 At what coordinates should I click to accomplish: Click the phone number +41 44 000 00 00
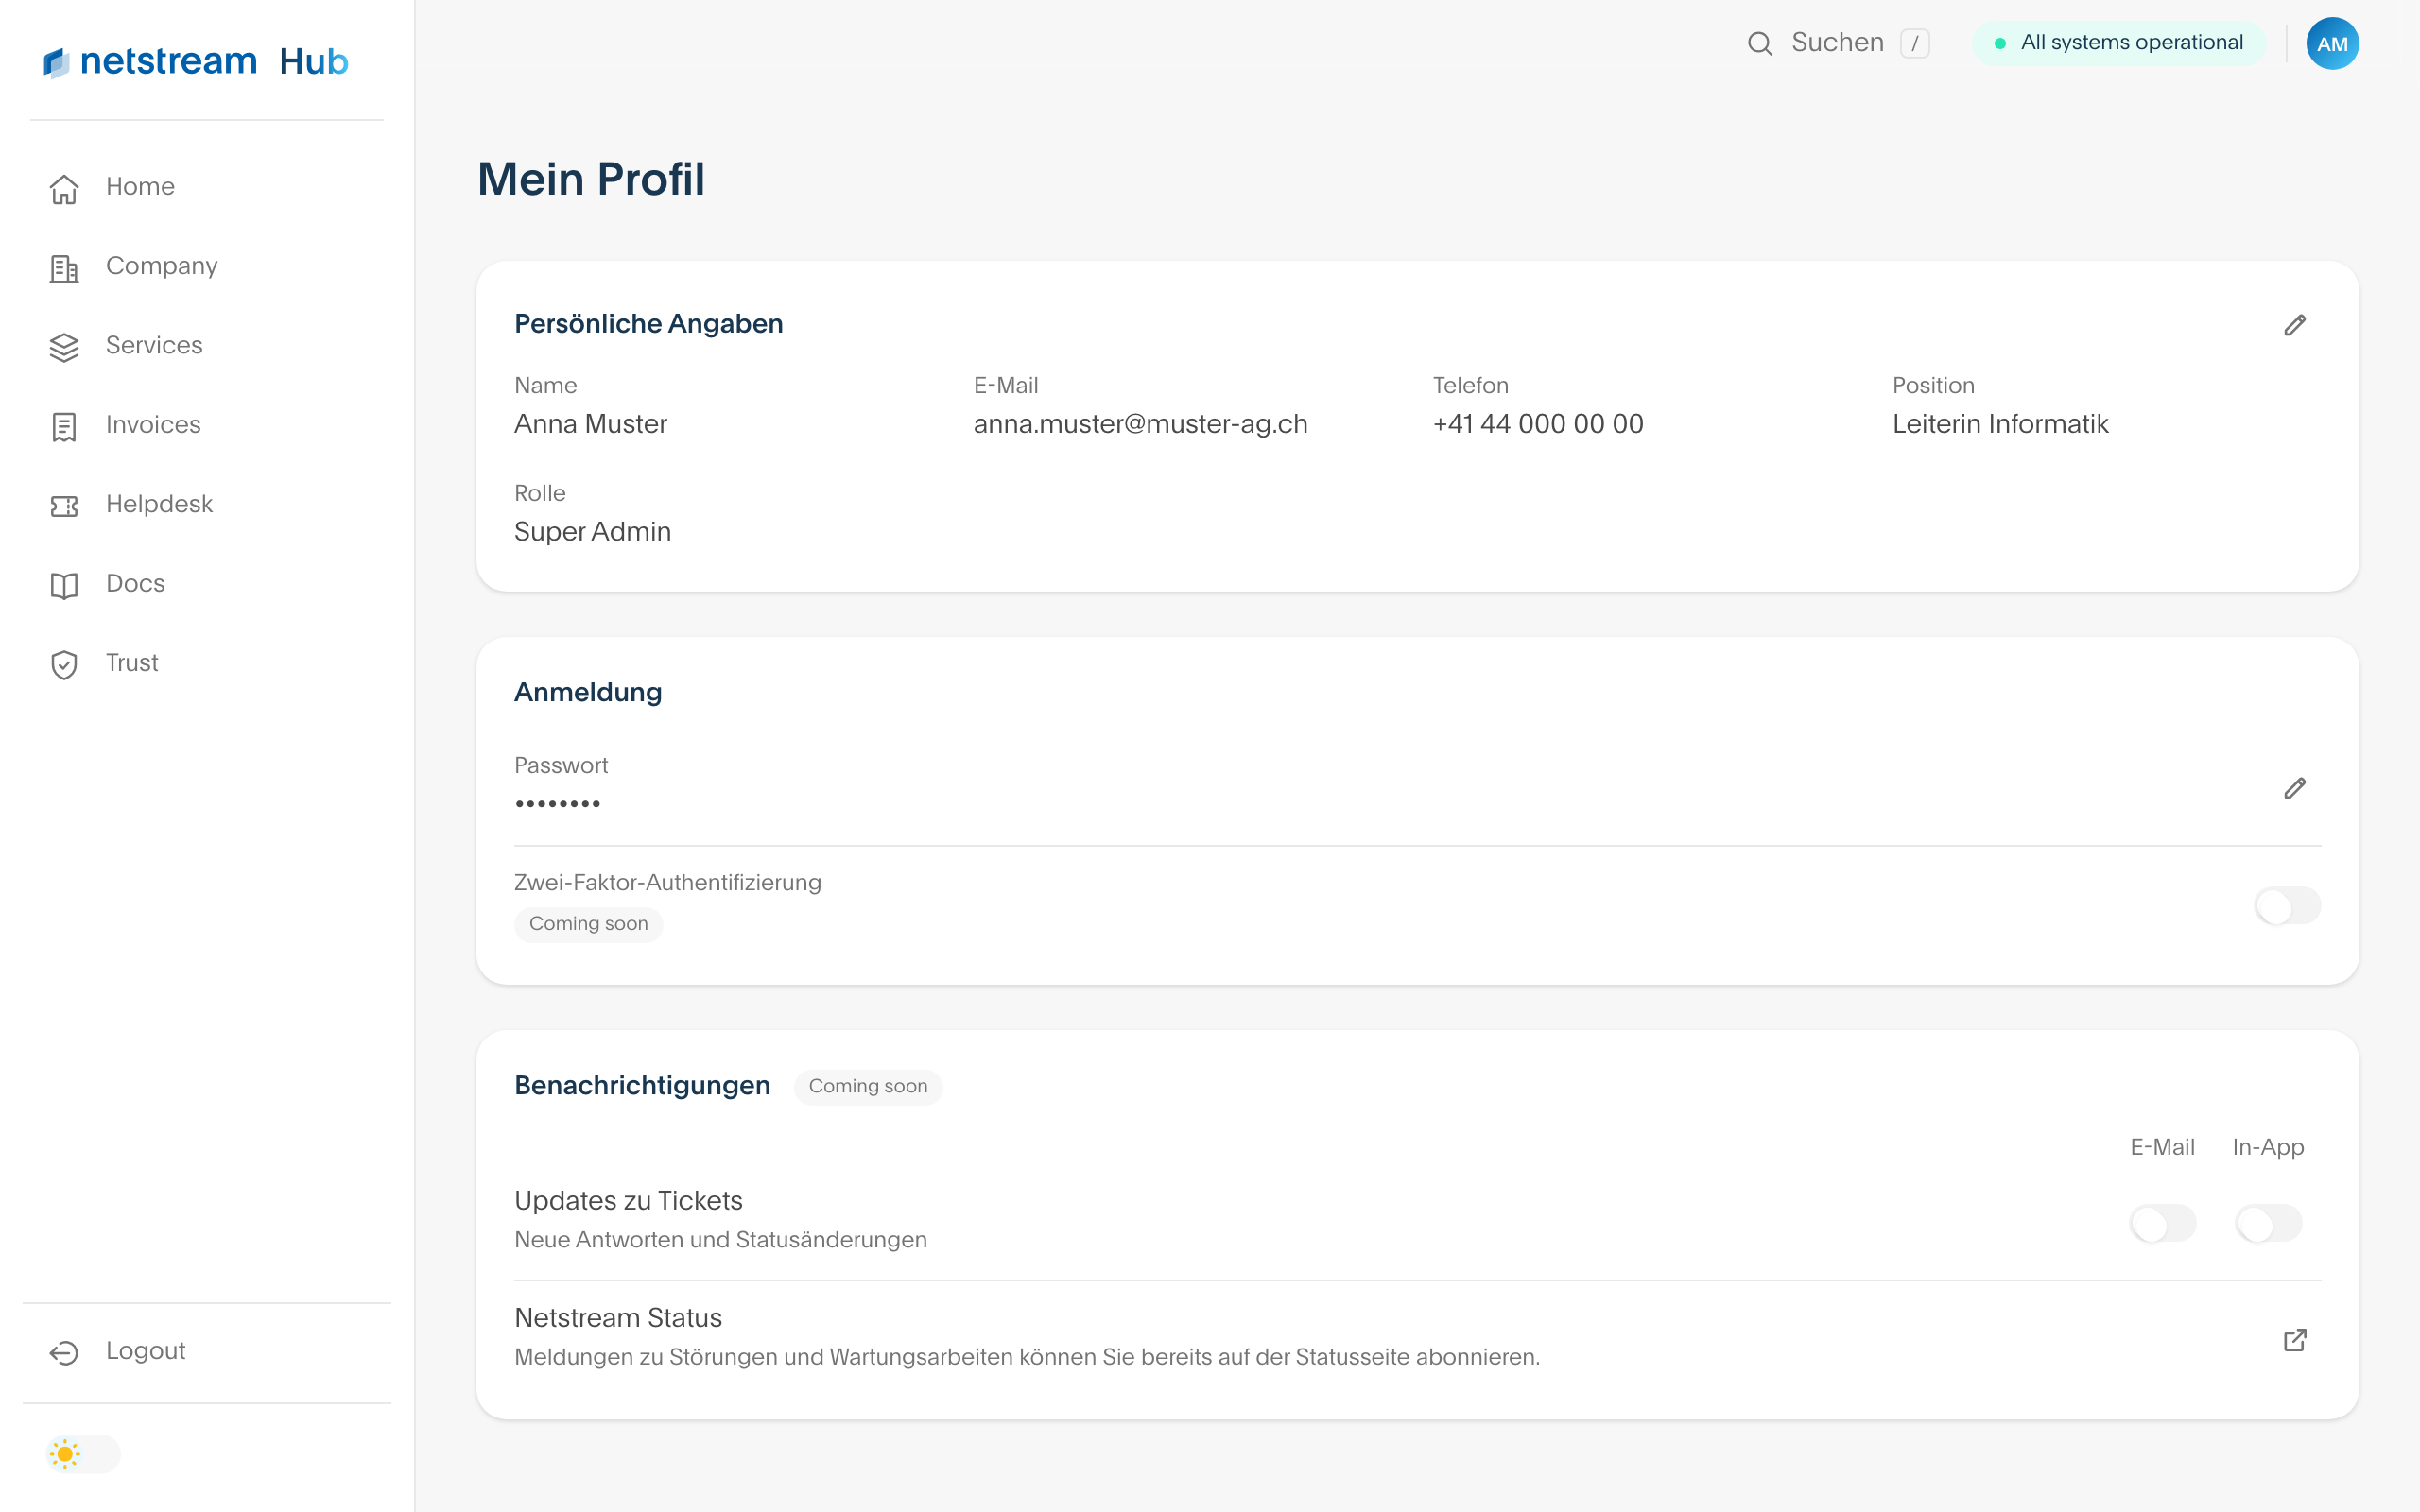click(x=1538, y=424)
